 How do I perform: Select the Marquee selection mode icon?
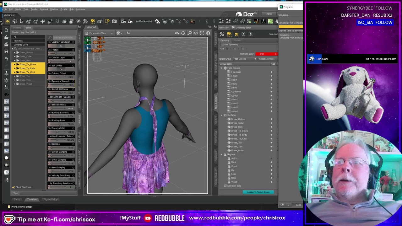click(250, 34)
